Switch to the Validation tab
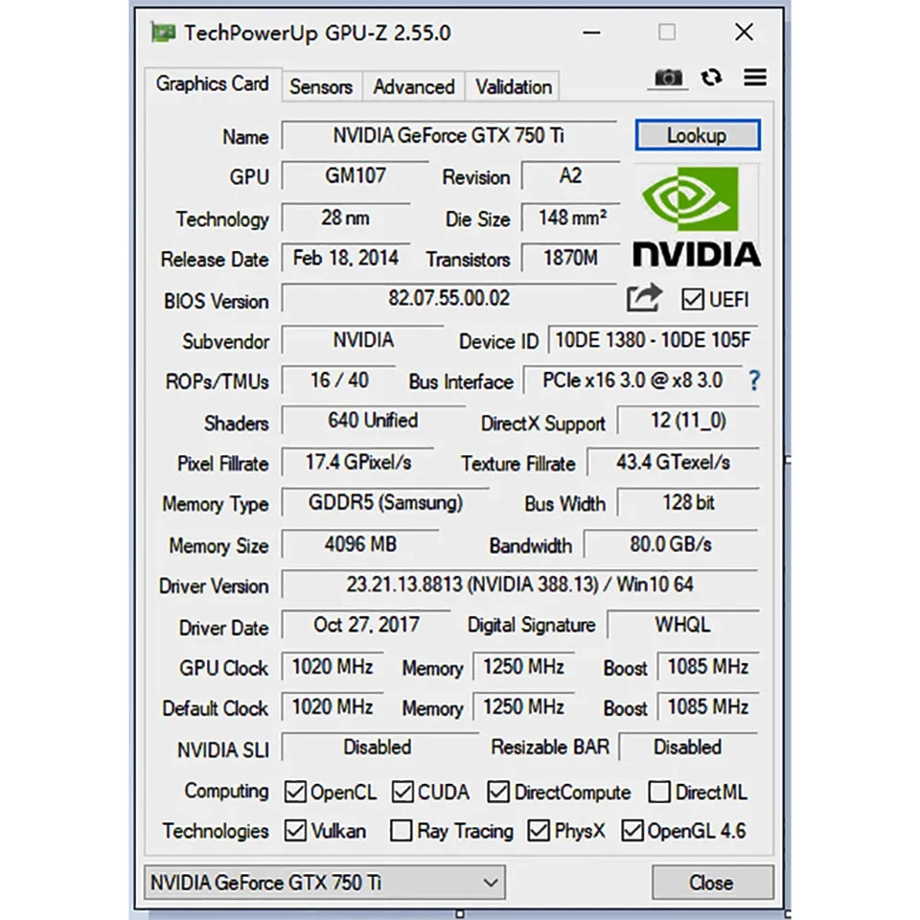This screenshot has width=920, height=920. click(x=513, y=86)
